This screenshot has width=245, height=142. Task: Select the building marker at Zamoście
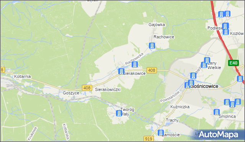click(161, 133)
